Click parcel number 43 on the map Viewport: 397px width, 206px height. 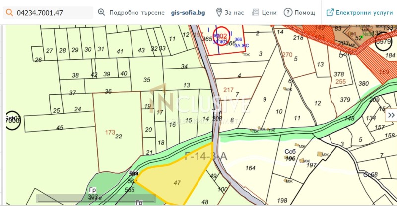click(141, 50)
